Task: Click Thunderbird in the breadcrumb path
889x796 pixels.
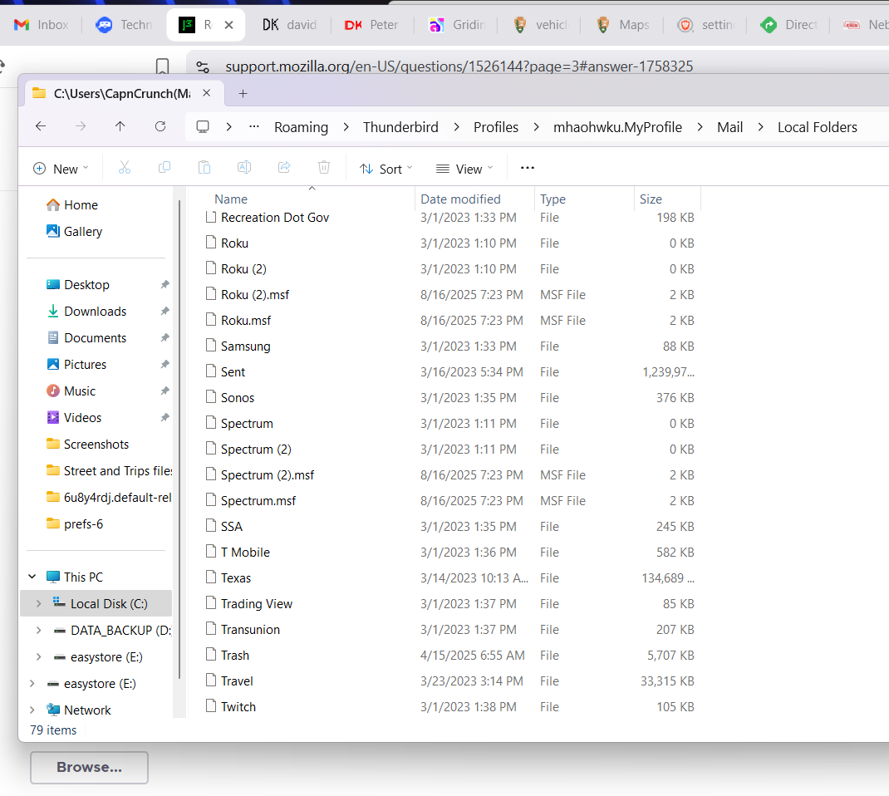Action: [400, 127]
